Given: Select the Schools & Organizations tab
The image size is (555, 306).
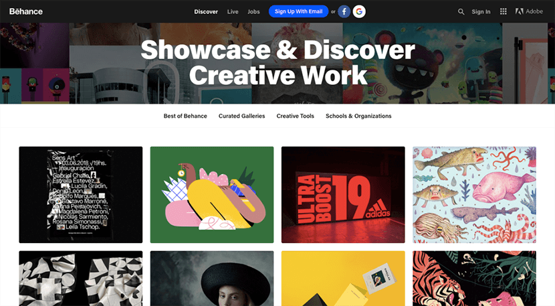Looking at the screenshot, I should tap(358, 116).
